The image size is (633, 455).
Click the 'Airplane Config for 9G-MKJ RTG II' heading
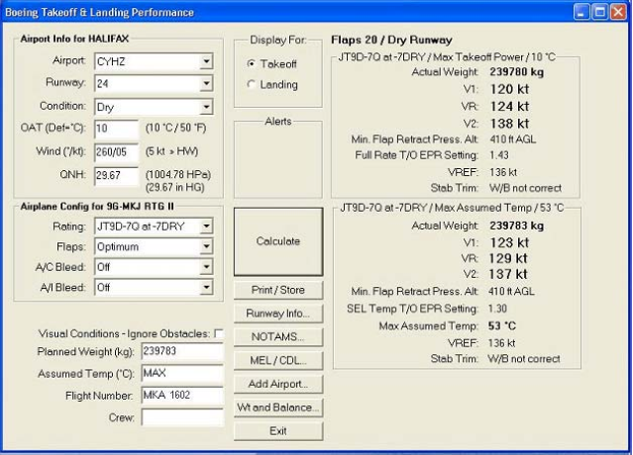(97, 207)
